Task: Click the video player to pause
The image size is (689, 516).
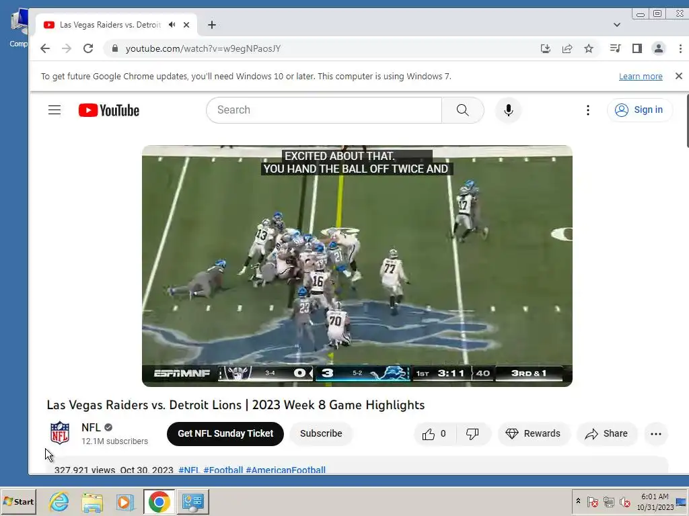Action: click(357, 266)
